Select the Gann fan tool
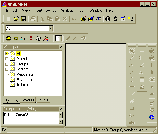This screenshot has width=158, height=134. (x=142, y=87)
